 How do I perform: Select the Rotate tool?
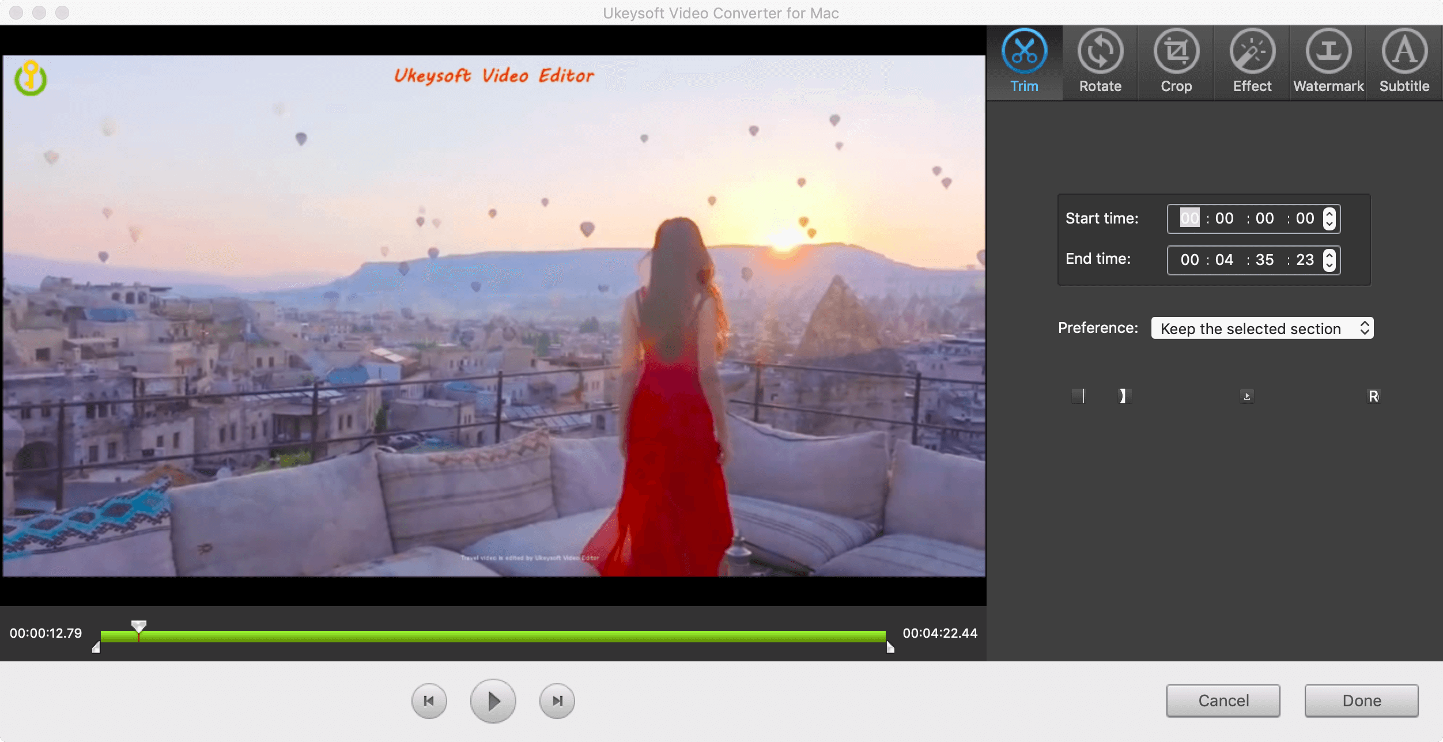tap(1101, 60)
